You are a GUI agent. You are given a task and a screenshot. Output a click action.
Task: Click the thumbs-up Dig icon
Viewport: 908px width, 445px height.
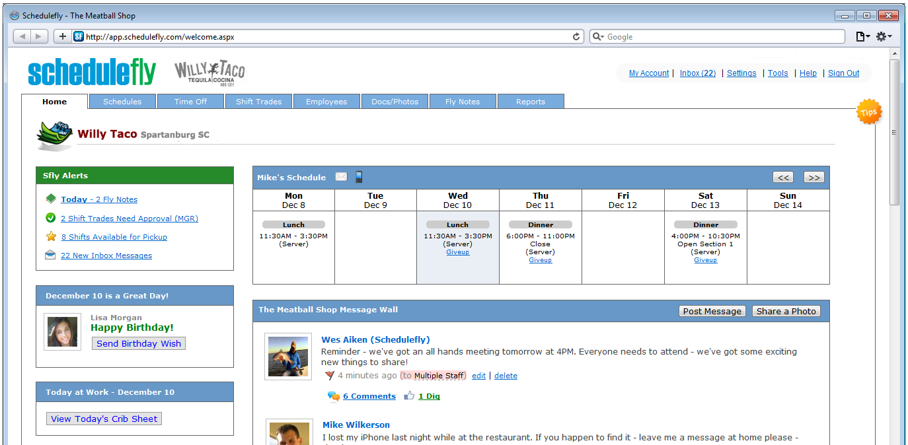pyautogui.click(x=409, y=396)
